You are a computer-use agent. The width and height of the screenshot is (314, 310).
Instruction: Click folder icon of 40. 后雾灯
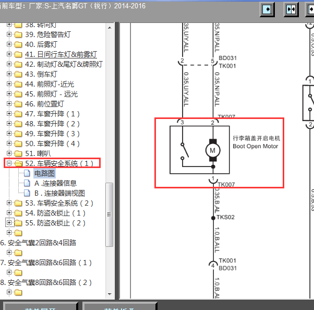click(18, 44)
